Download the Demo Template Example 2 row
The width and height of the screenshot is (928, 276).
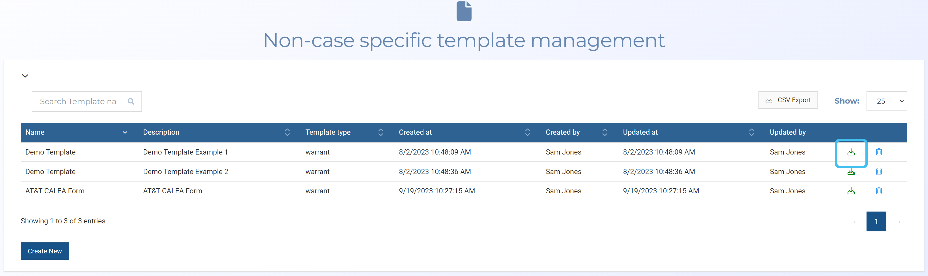(851, 172)
